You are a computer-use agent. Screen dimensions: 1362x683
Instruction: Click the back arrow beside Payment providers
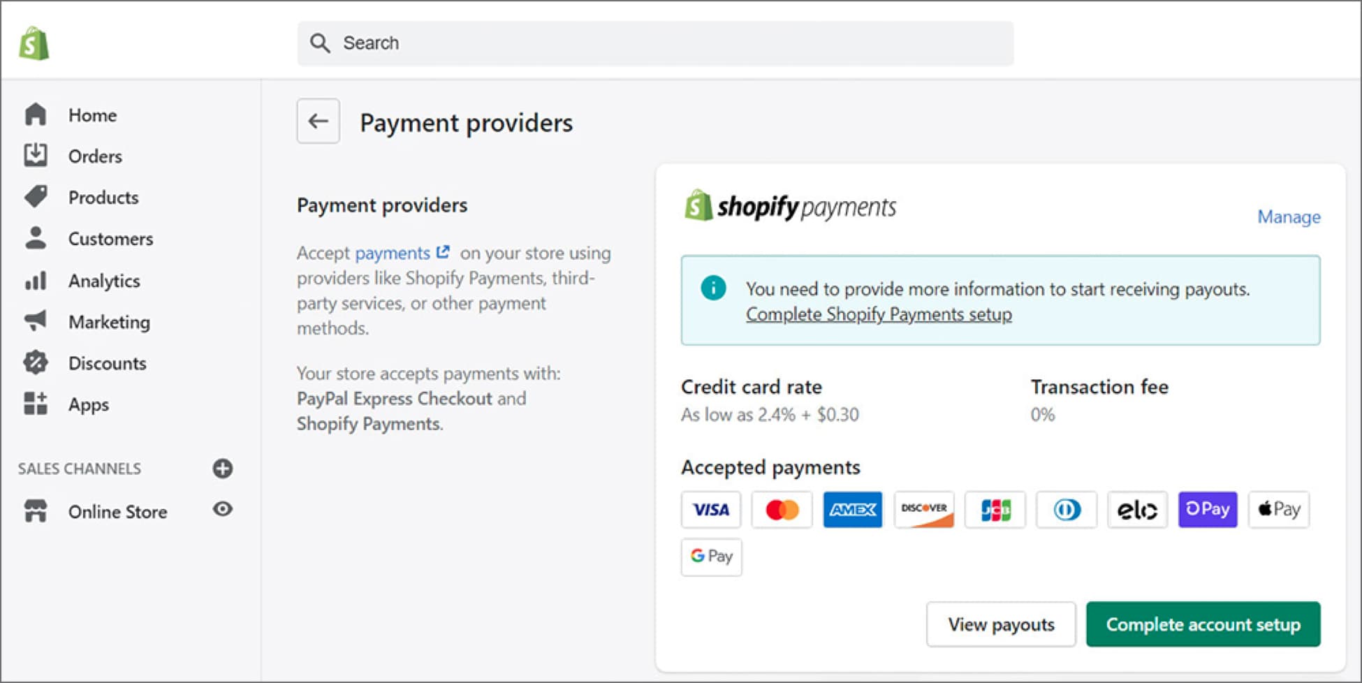(318, 121)
